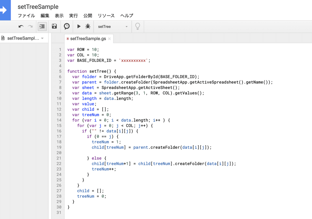Image resolution: width=312 pixels, height=219 pixels.
Task: Click the file icon beside setTreeSampl...
Action: (x=3, y=38)
